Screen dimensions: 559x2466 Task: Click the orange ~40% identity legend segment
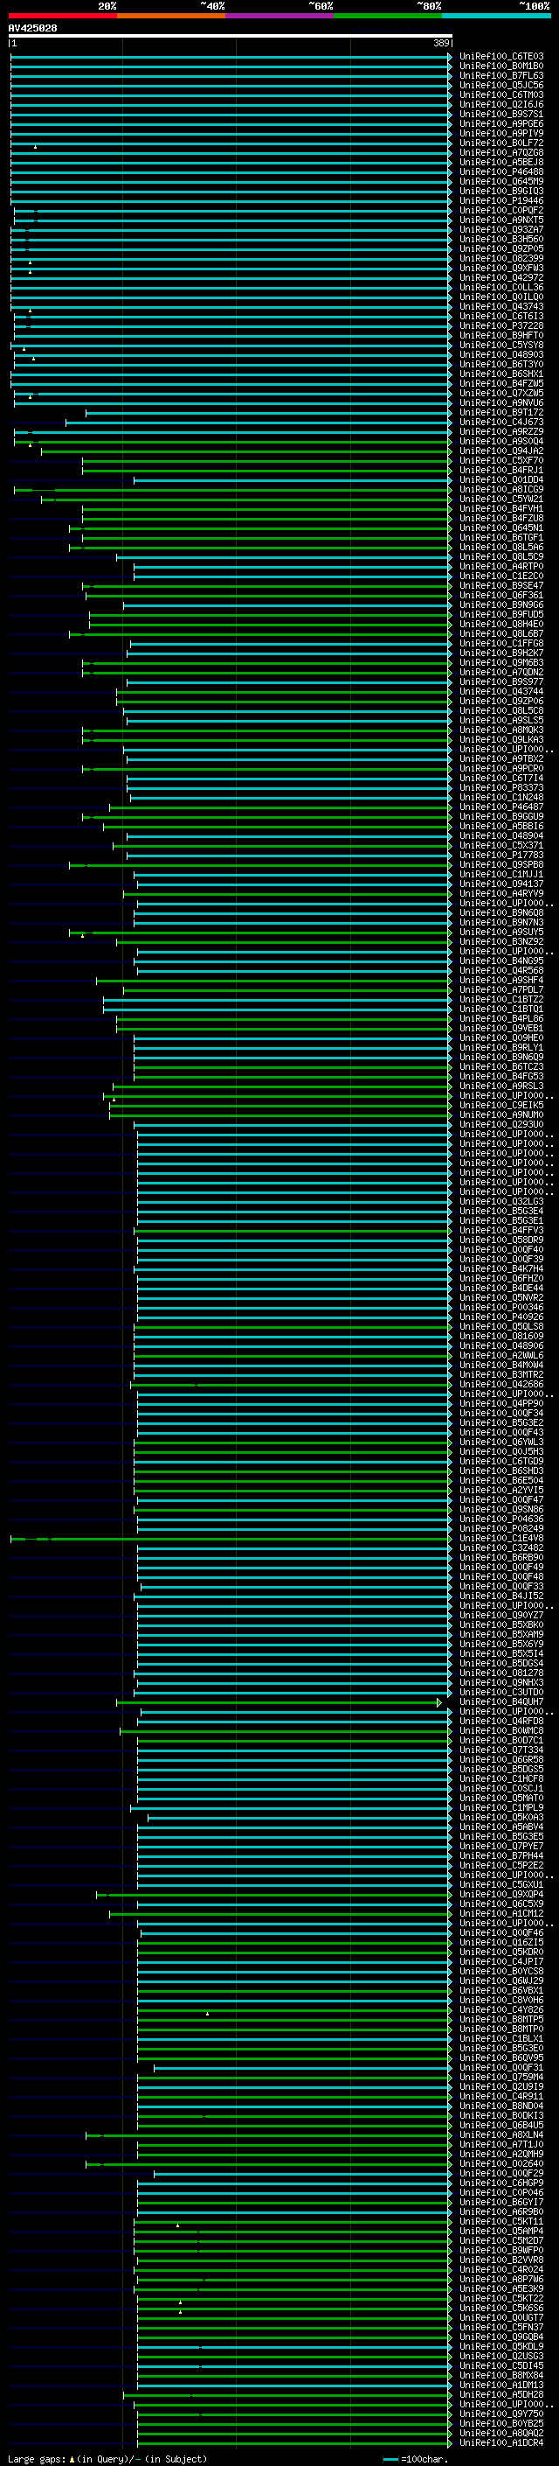click(171, 16)
